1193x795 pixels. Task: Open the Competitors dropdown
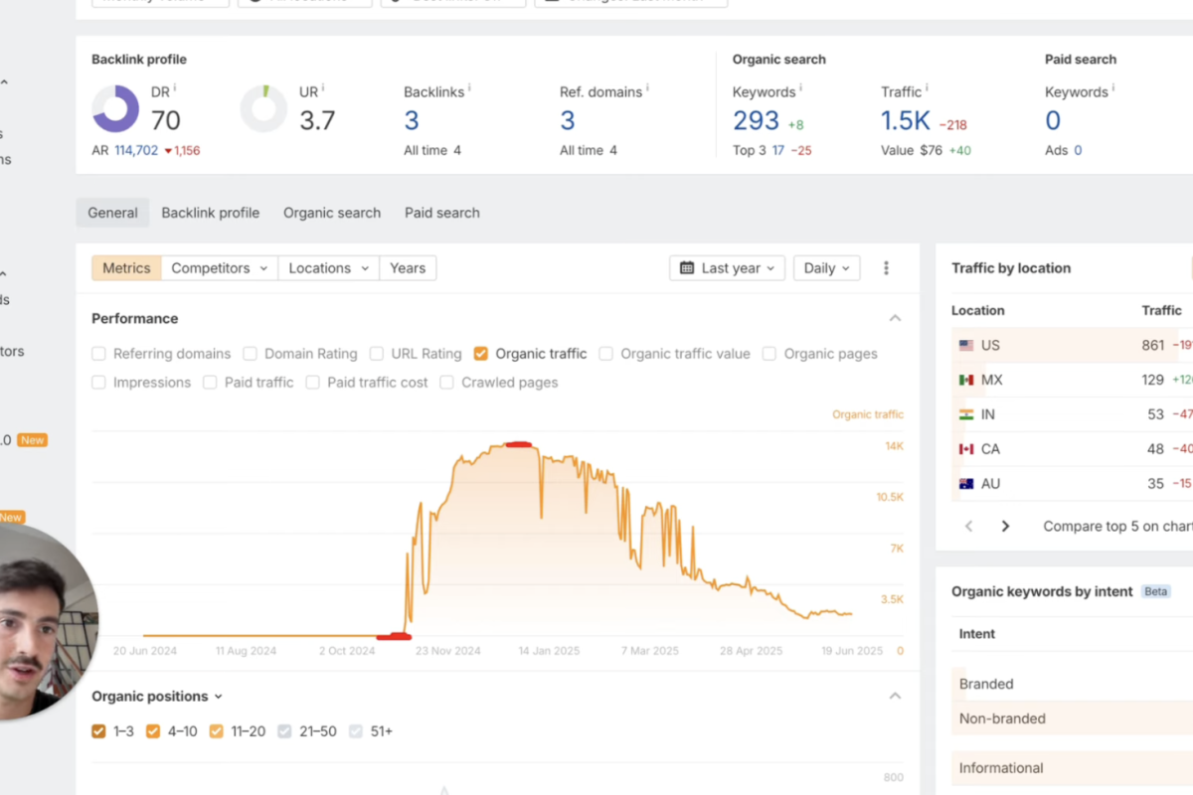pyautogui.click(x=219, y=268)
